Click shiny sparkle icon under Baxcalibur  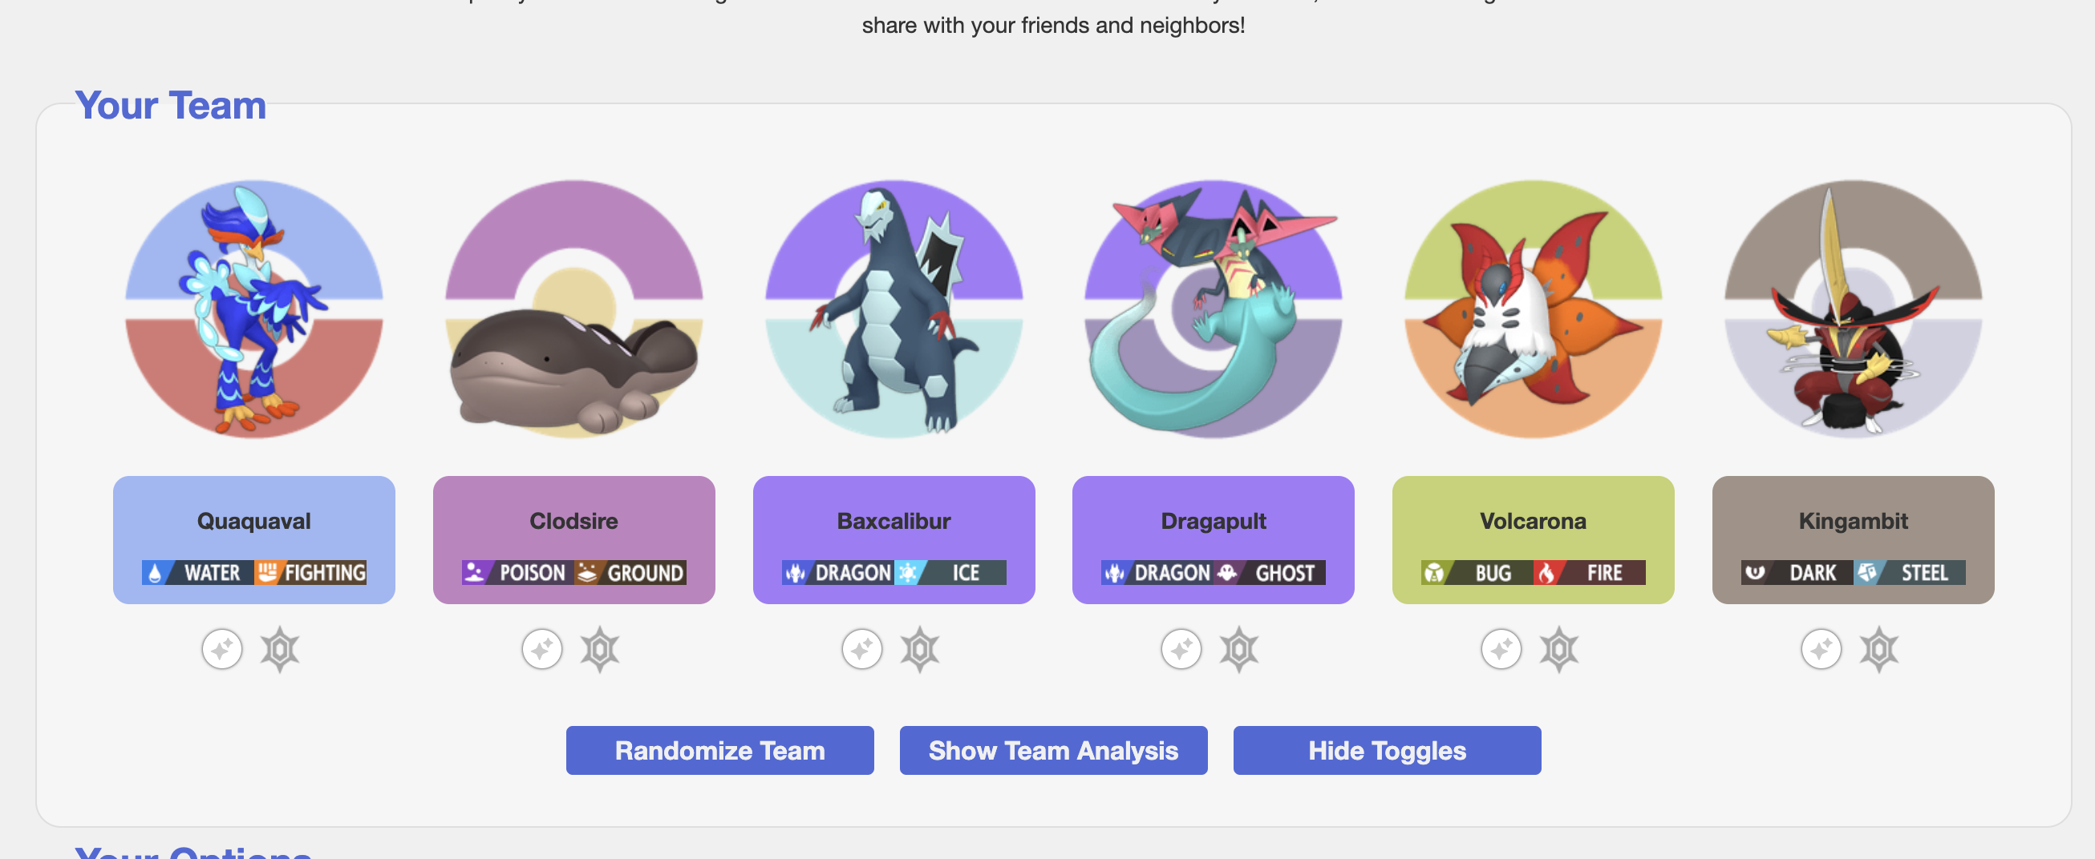click(x=862, y=649)
